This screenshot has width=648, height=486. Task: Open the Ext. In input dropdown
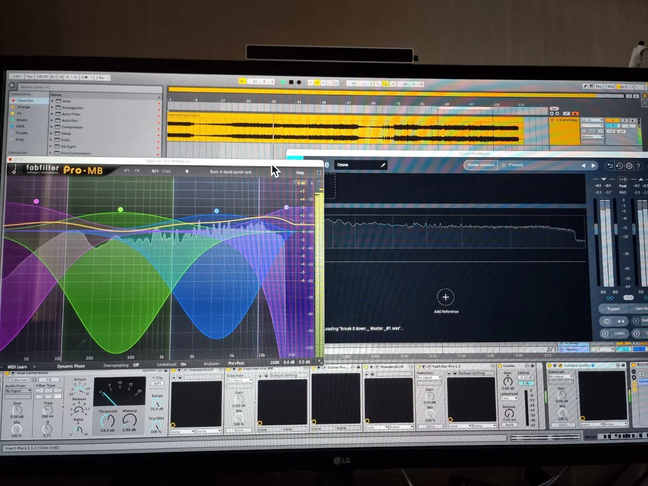coord(592,120)
